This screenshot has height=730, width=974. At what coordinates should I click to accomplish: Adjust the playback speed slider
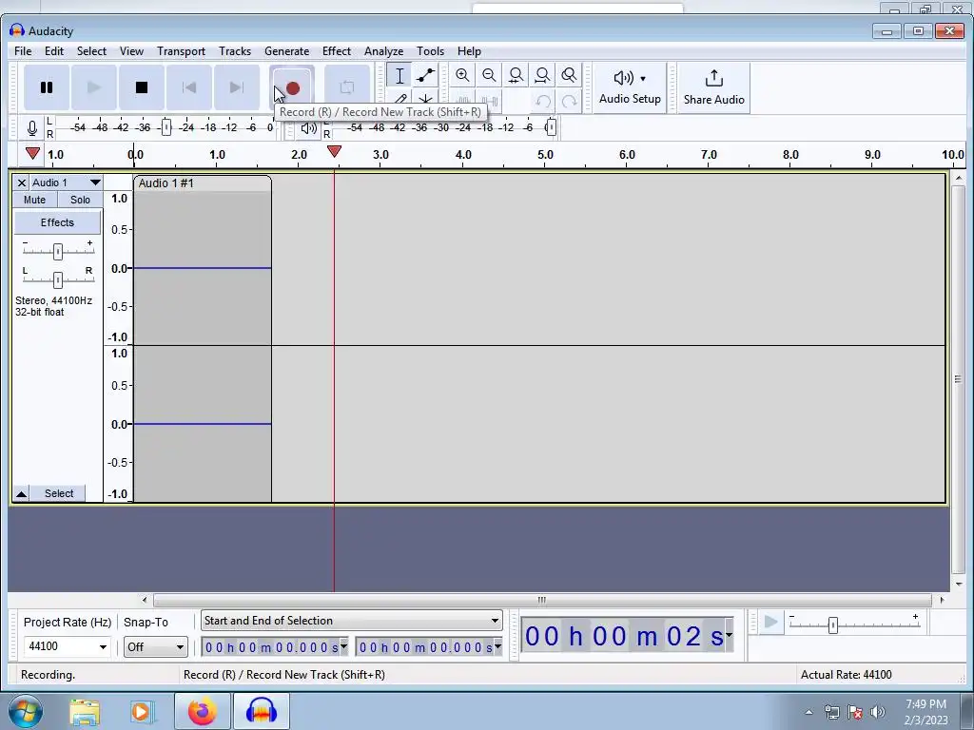coord(833,625)
